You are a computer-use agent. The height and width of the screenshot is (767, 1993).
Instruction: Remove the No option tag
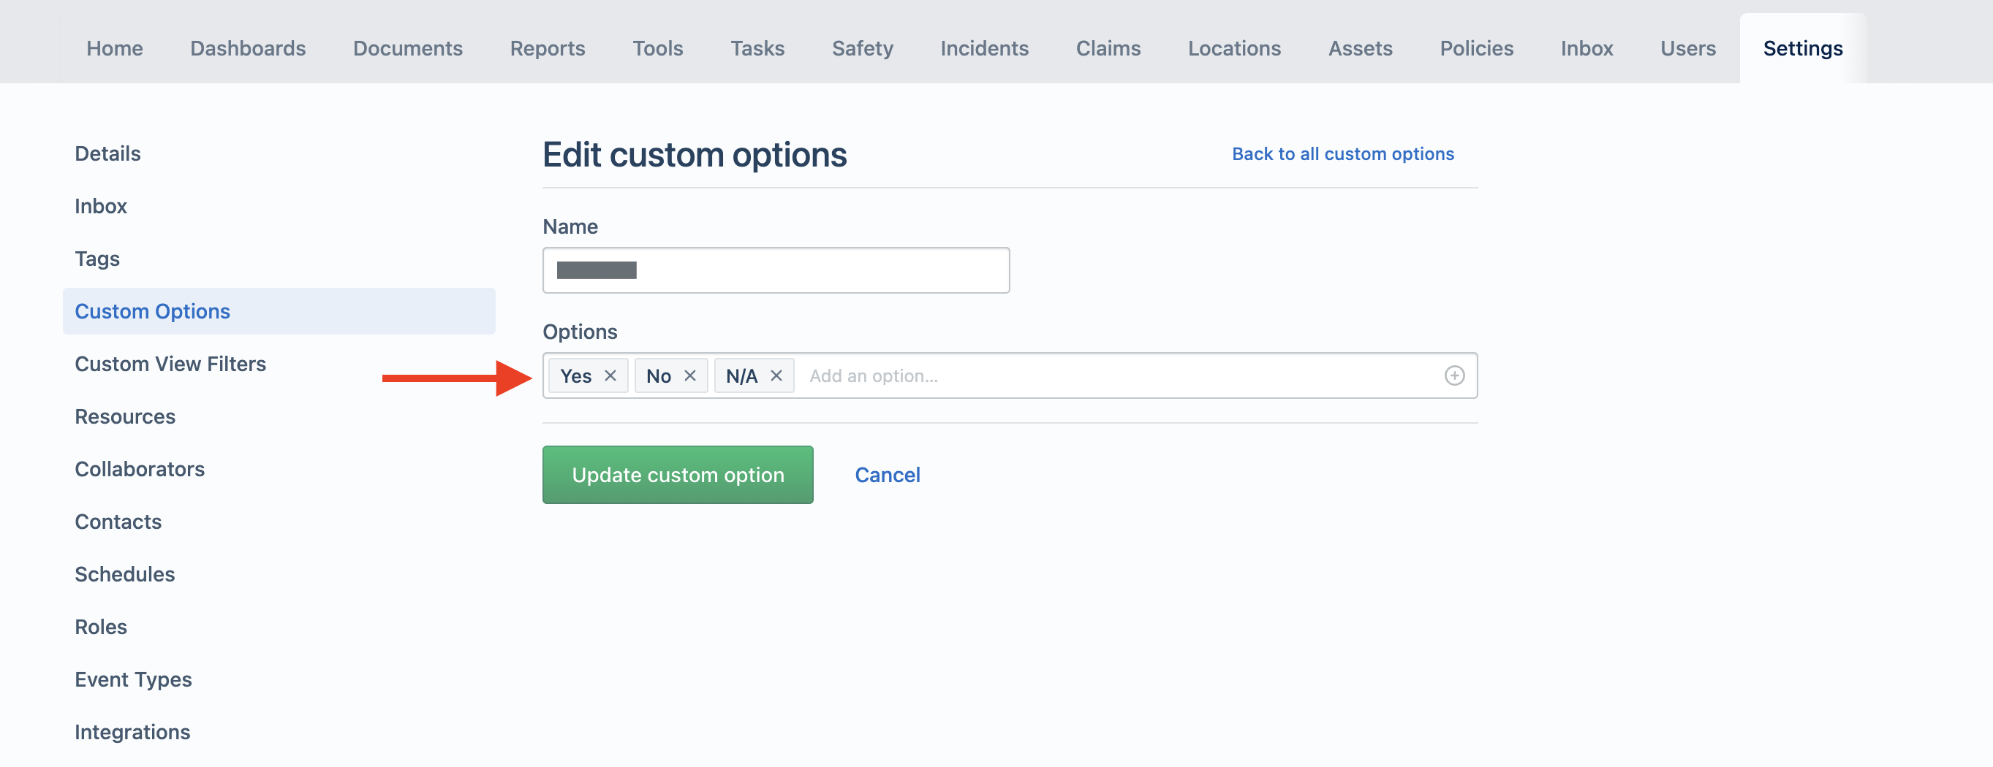pyautogui.click(x=690, y=375)
